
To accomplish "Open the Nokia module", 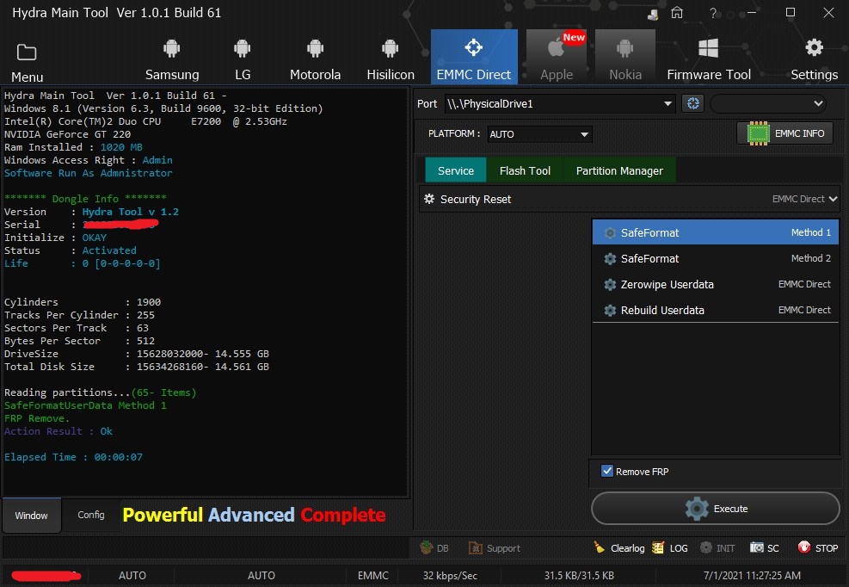I will click(624, 57).
